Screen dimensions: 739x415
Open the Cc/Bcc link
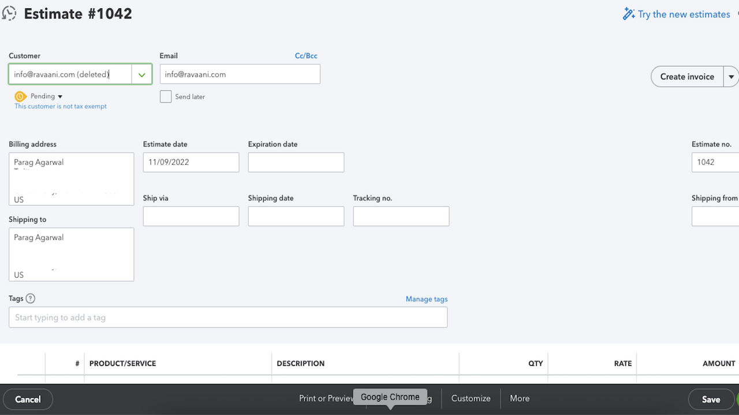[306, 55]
